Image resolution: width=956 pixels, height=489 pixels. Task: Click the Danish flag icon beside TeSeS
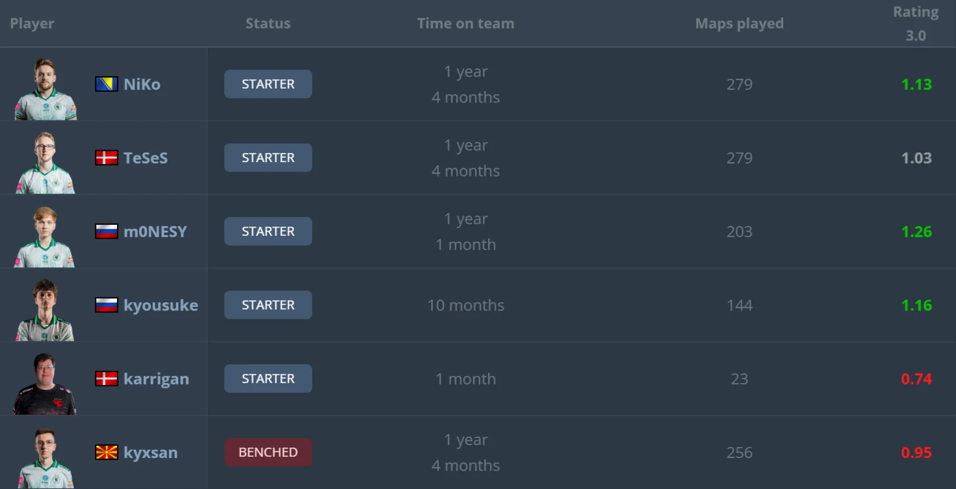[107, 158]
